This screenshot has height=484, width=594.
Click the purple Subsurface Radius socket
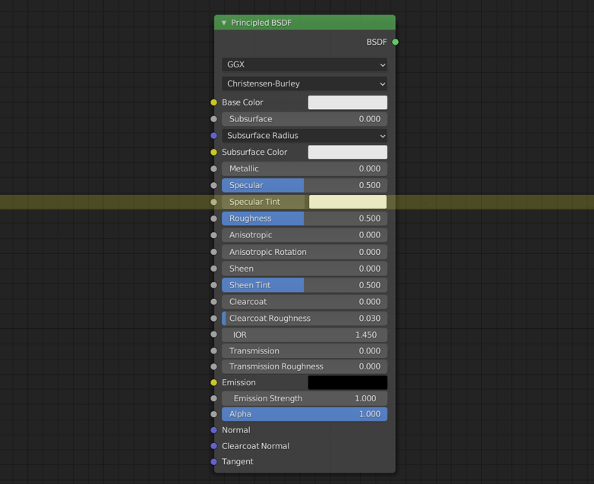coord(213,136)
